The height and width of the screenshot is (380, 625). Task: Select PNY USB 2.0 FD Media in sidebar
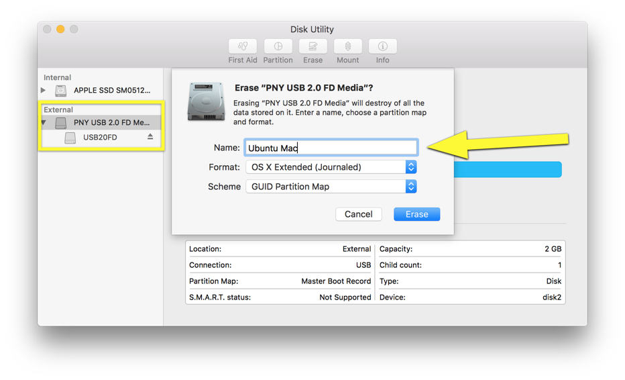pos(111,123)
